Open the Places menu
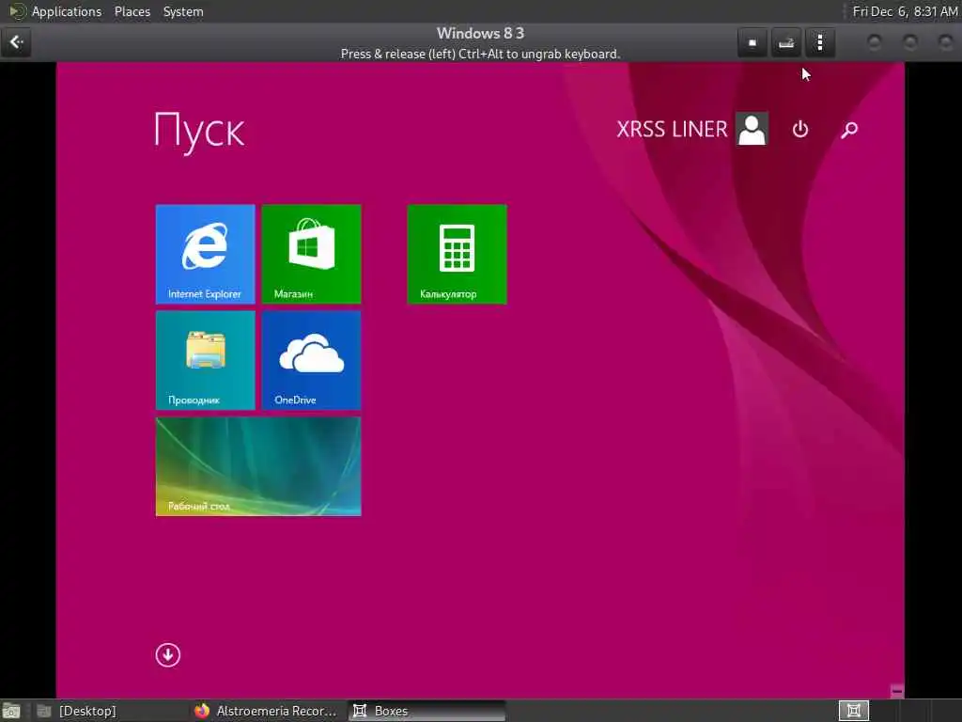Screen dimensions: 962x722 pyautogui.click(x=132, y=11)
